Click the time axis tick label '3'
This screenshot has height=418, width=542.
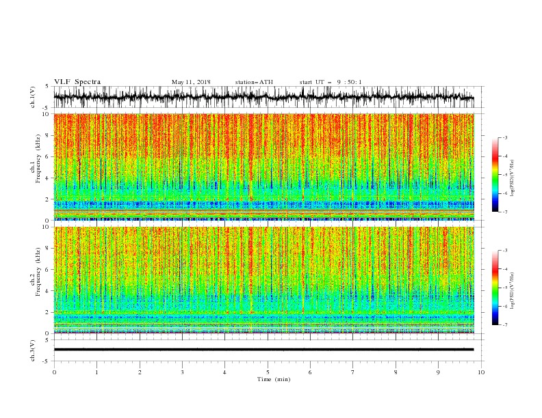(182, 372)
